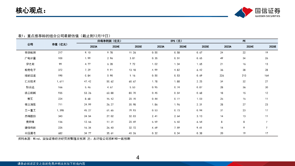
Task: Click 广电计量 2023A PE value 49
Action: point(222,58)
